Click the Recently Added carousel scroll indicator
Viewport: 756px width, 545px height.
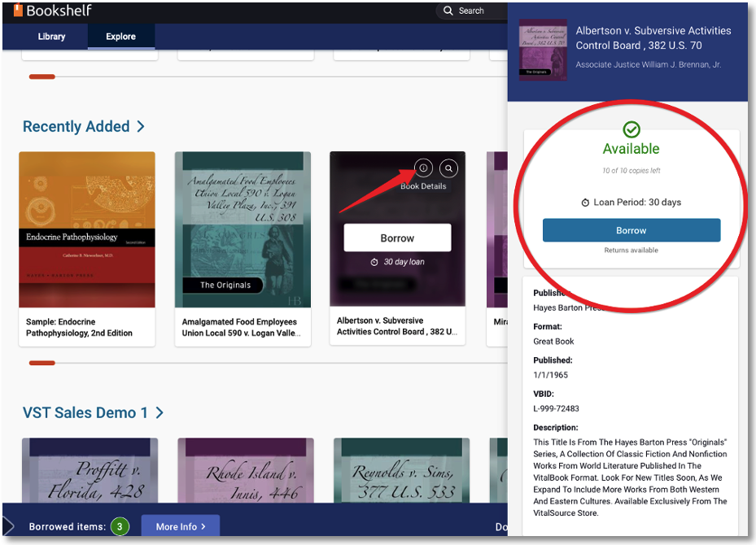coord(42,363)
